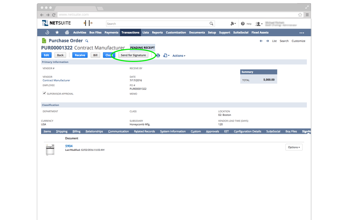Open the browser hamburger menu

click(307, 15)
